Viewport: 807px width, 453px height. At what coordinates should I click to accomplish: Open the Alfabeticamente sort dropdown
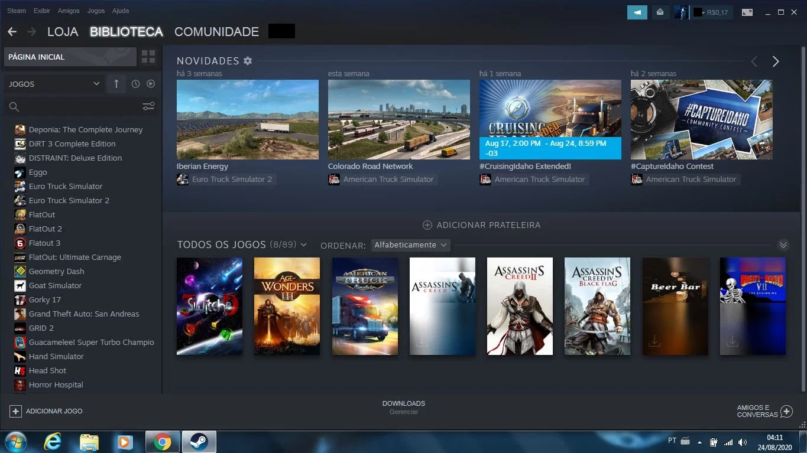(411, 245)
